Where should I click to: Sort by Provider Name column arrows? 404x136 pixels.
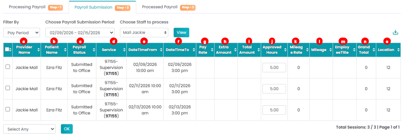pyautogui.click(x=38, y=50)
